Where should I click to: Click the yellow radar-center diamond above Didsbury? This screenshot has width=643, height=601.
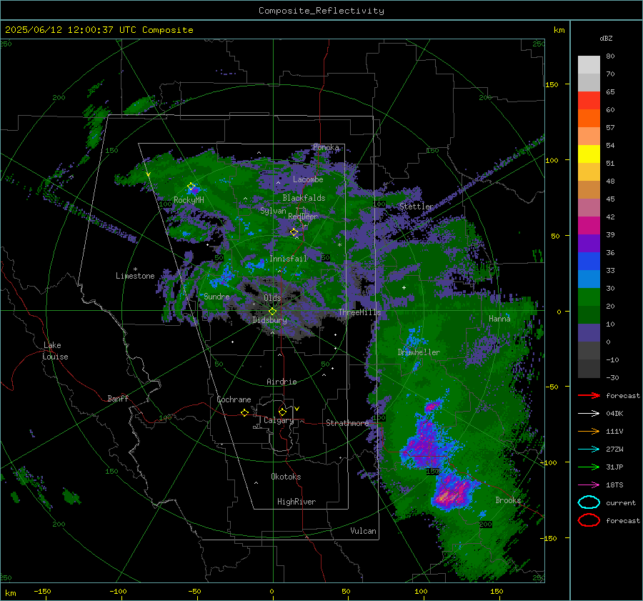[x=273, y=312]
